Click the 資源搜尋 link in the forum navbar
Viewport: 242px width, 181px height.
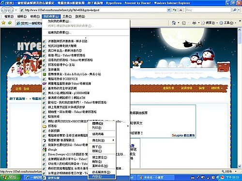click(186, 88)
